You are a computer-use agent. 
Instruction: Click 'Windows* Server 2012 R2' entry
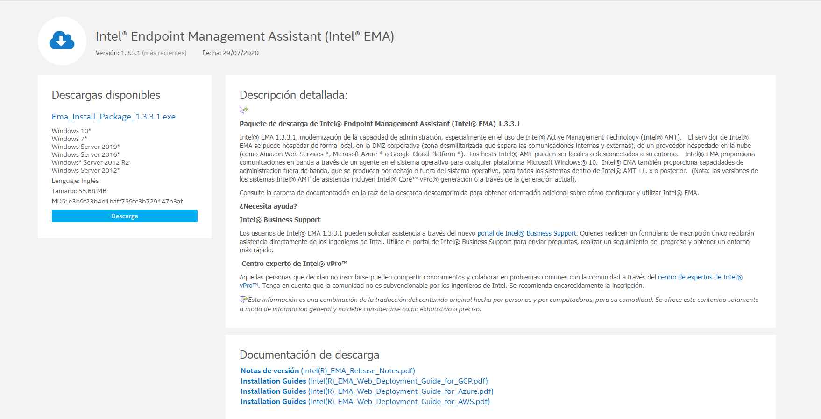[91, 163]
